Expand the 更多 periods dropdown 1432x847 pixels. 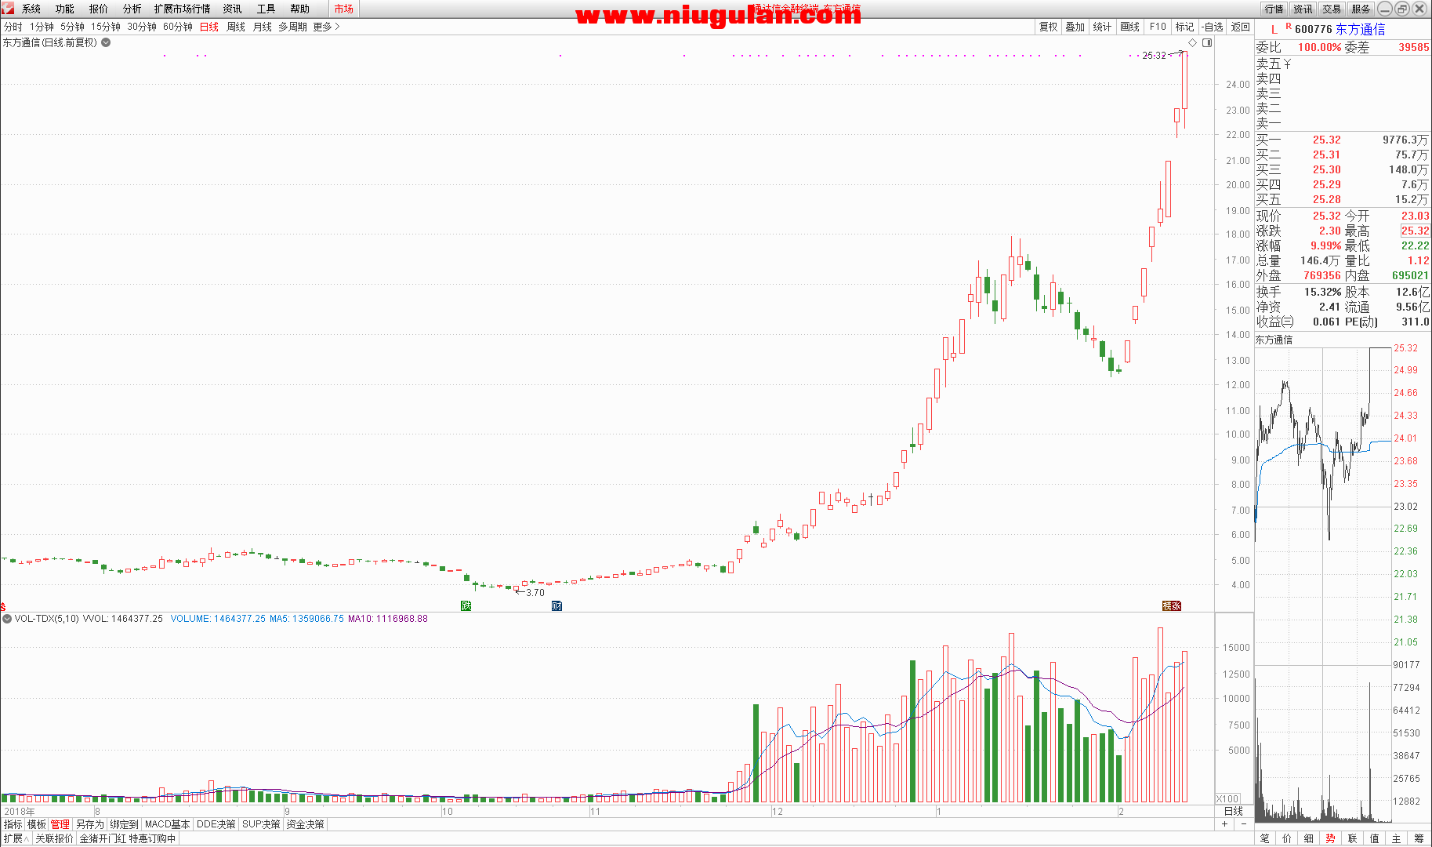point(326,27)
